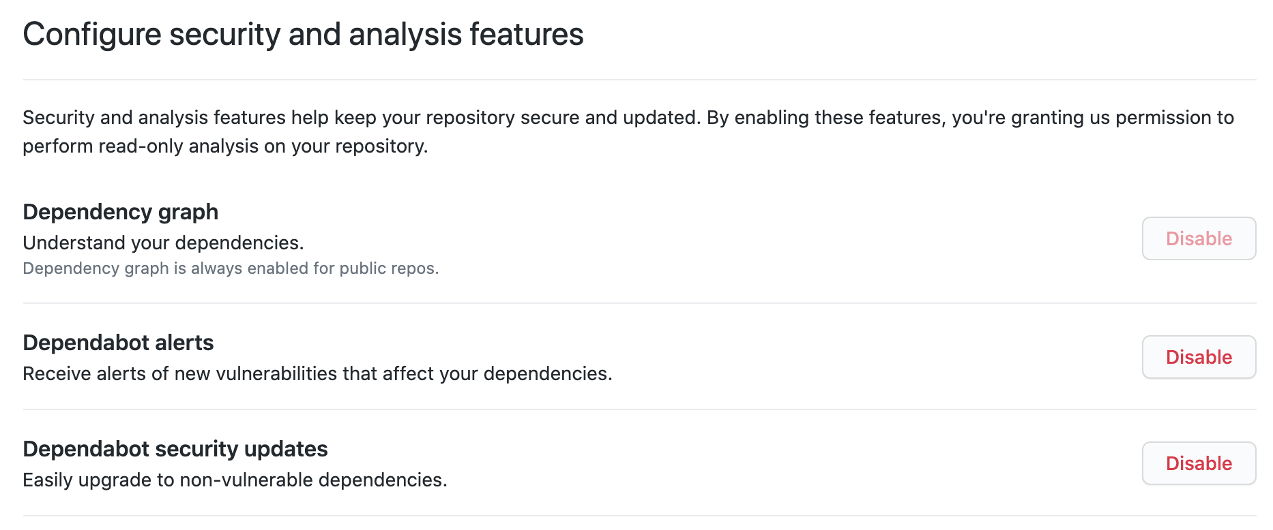Turn off vulnerability alerts via its Disable button
Viewport: 1273px width, 530px height.
(1199, 357)
